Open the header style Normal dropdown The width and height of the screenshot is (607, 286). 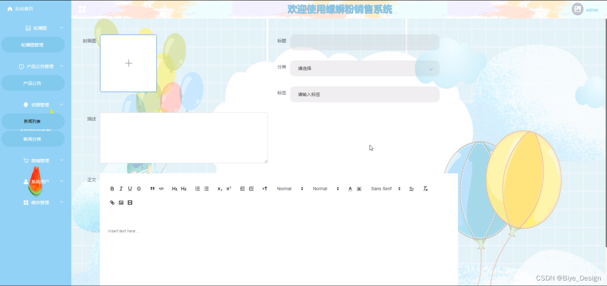click(326, 189)
